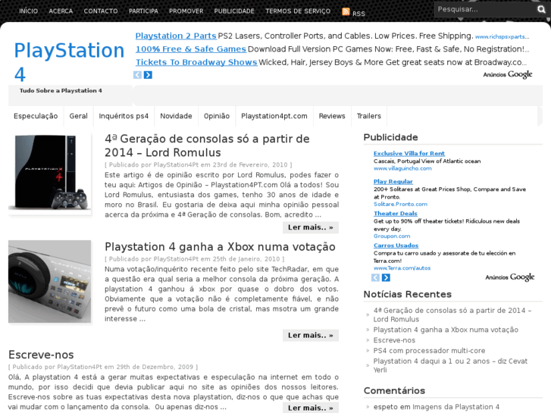This screenshot has width=551, height=413.
Task: Click the www.villaguincho.com URL
Action: tap(402, 169)
